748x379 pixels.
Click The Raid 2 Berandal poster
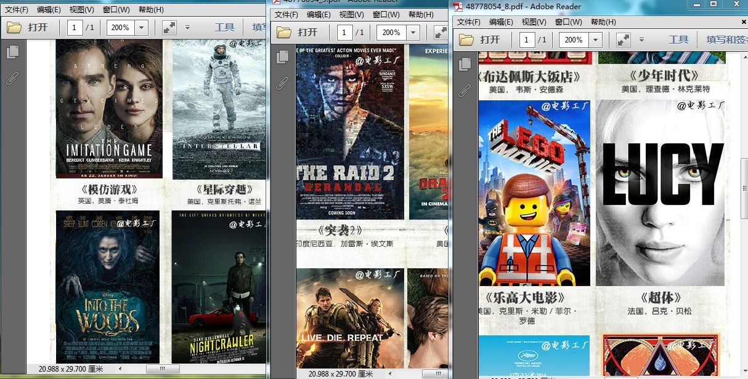point(350,132)
